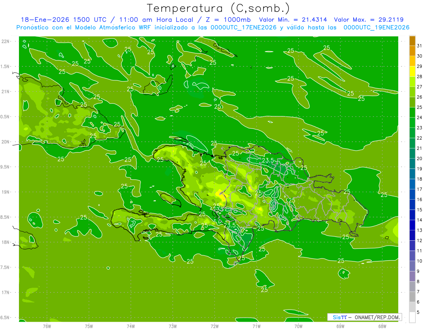429x331 pixels.
Task: Click the 'Valor Min. = 21.4314' readout
Action: point(293,20)
